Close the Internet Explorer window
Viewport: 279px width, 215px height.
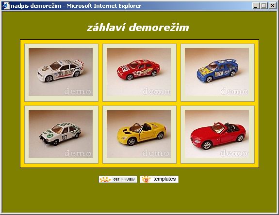click(272, 6)
